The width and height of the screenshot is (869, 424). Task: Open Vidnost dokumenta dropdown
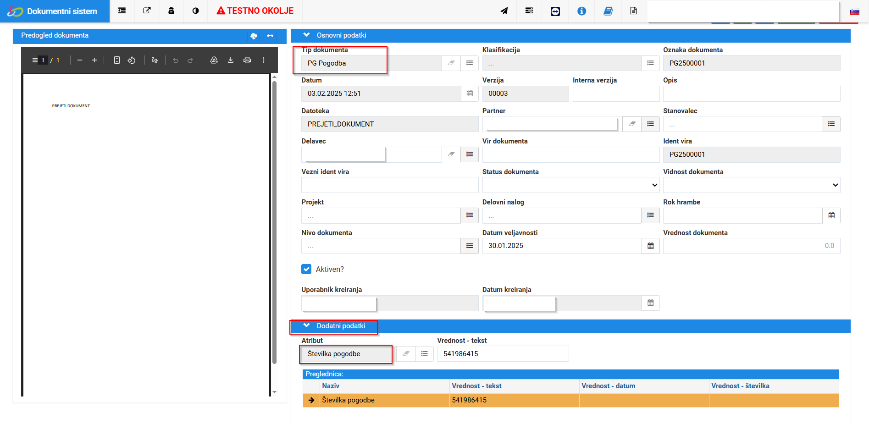pyautogui.click(x=752, y=185)
